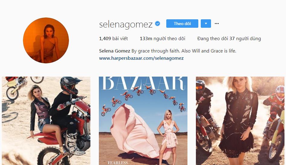Open the Bazaar magazine cover post

(143, 121)
